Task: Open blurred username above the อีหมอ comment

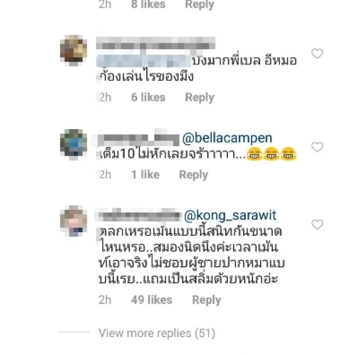Action: [156, 43]
